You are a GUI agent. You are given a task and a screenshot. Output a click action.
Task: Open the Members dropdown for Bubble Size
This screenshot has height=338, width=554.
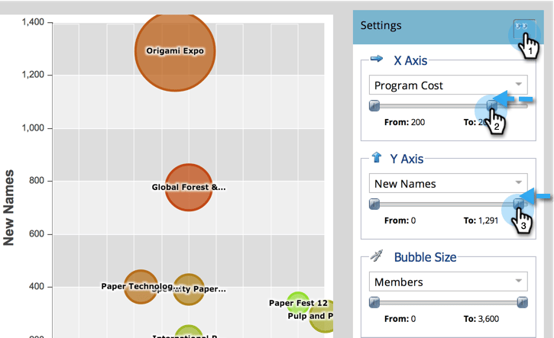[446, 282]
